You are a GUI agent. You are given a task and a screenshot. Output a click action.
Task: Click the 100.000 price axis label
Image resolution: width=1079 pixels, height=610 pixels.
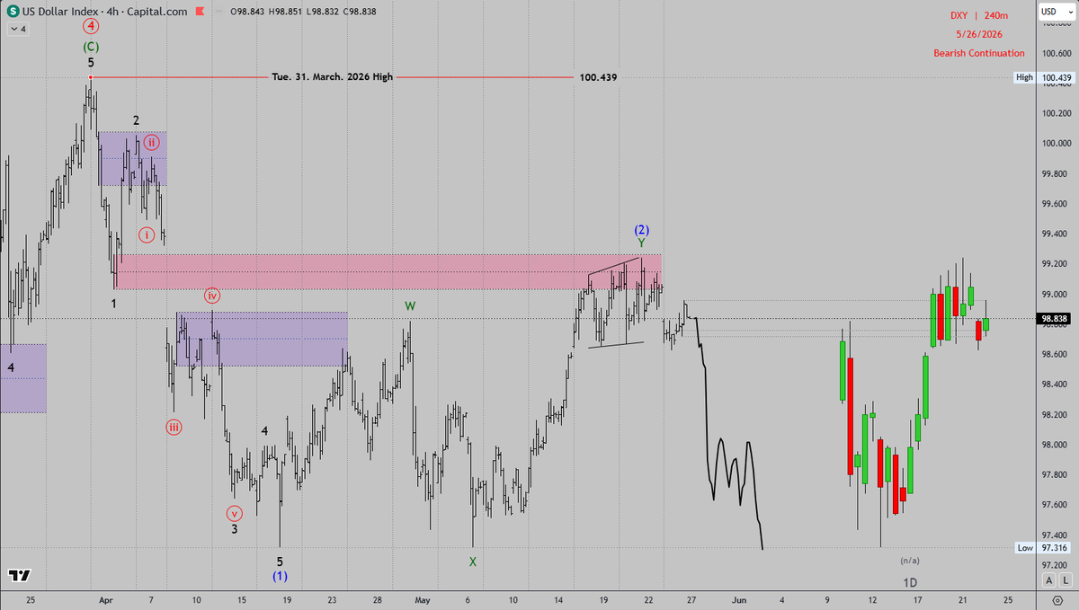(1057, 144)
